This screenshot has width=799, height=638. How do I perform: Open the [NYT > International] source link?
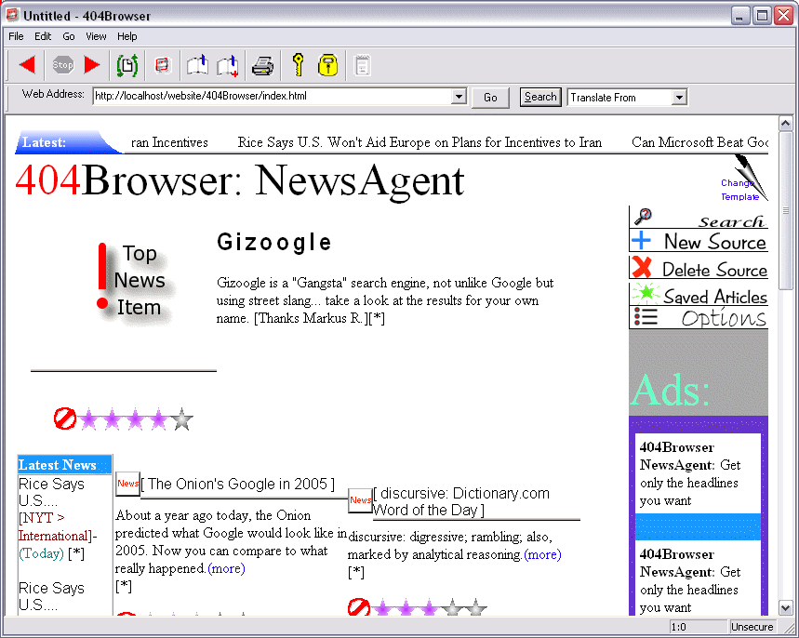tap(56, 527)
